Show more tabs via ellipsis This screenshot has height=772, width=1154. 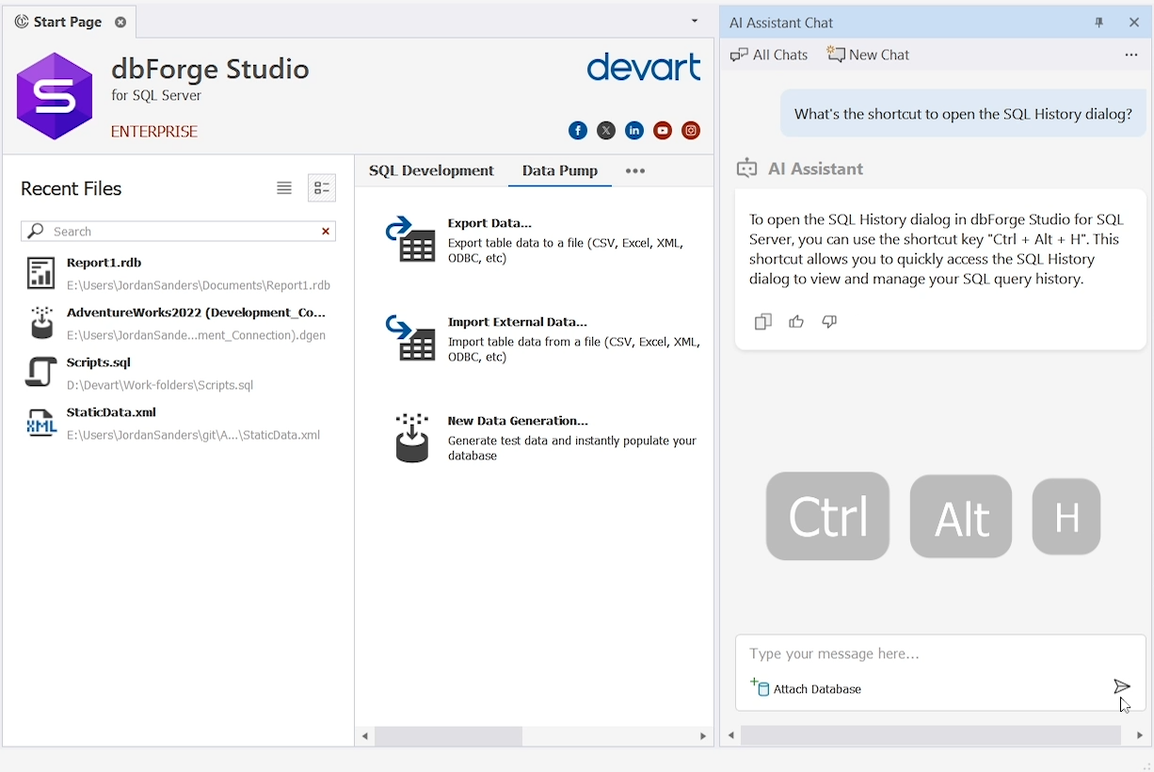tap(635, 171)
